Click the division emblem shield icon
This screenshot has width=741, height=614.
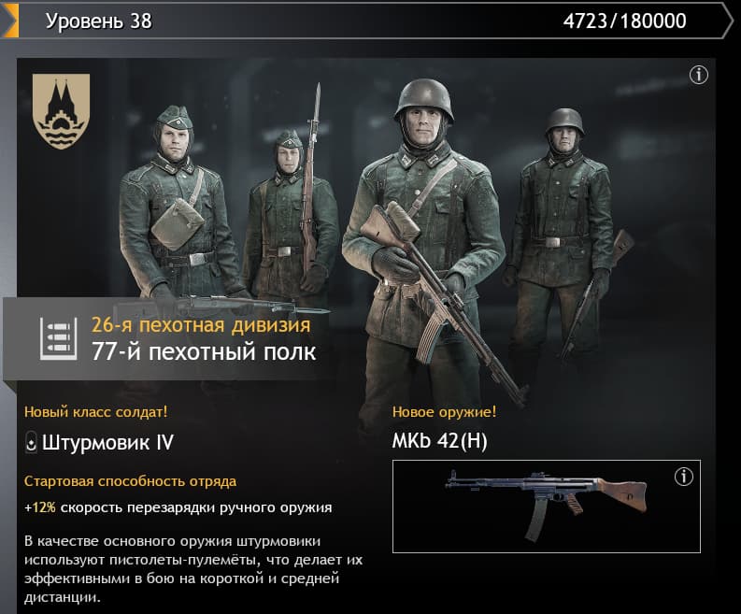click(61, 111)
